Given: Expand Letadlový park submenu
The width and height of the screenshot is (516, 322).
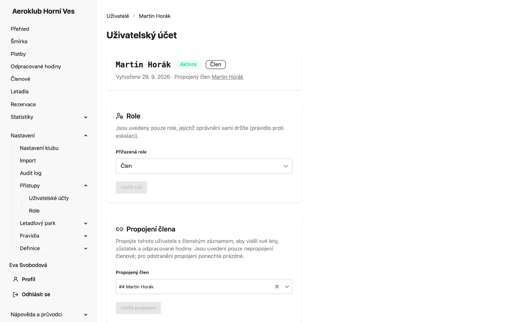Looking at the screenshot, I should coord(86,223).
